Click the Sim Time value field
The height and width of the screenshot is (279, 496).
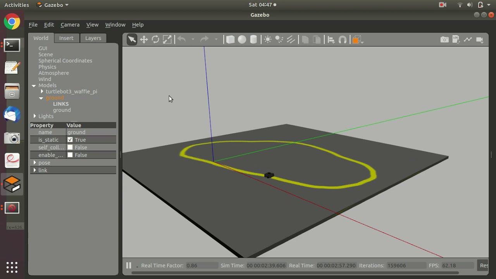tap(266, 265)
